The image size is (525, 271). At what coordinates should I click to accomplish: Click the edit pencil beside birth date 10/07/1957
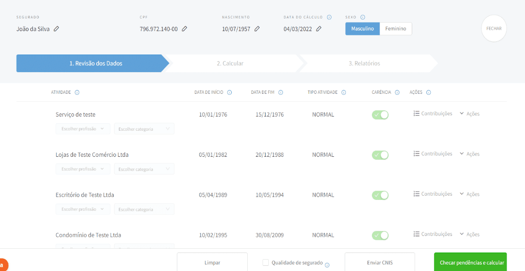coord(257,29)
